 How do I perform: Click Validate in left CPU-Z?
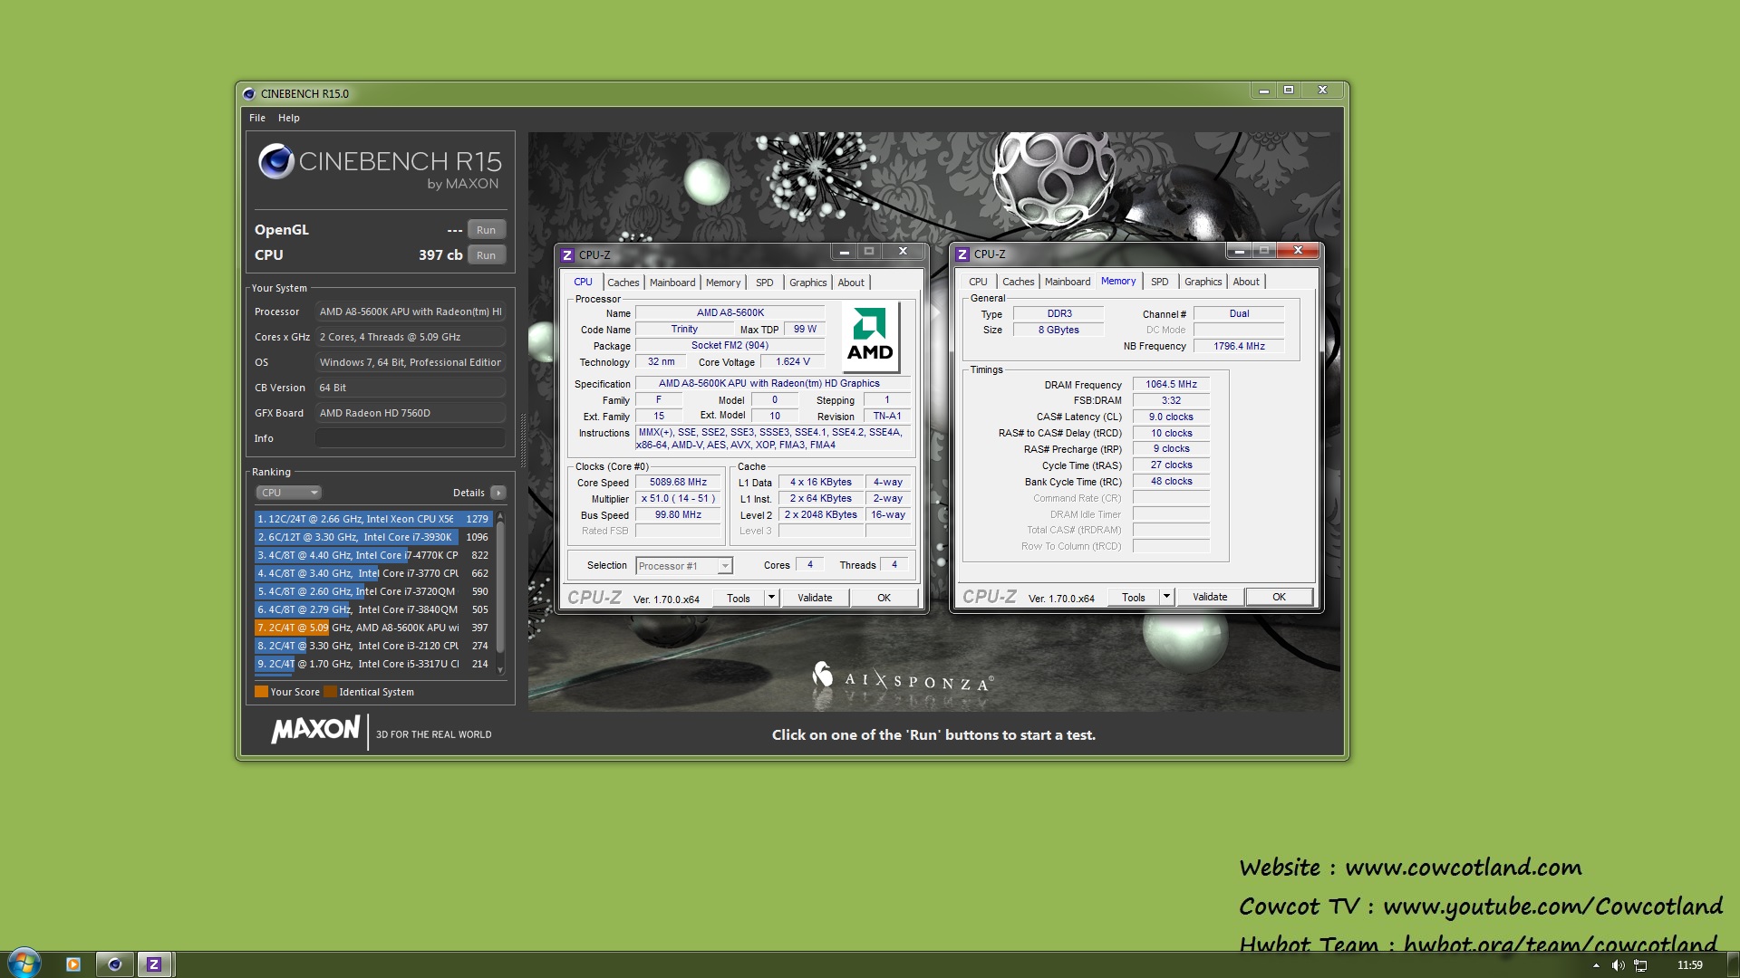(815, 598)
